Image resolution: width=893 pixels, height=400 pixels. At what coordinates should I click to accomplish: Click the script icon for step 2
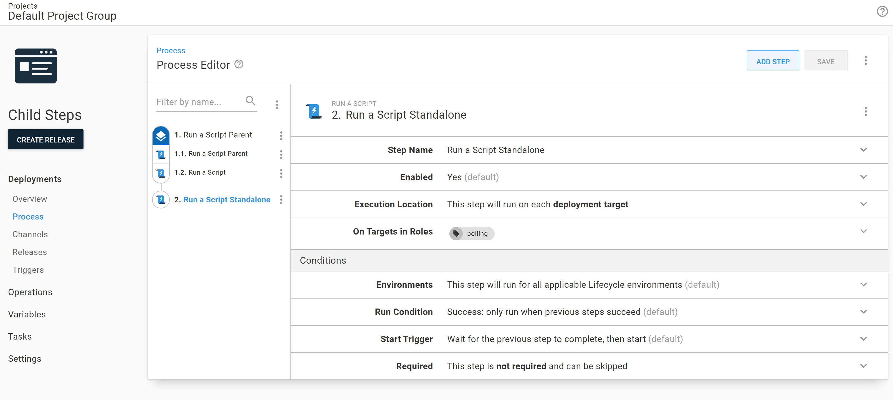click(161, 200)
